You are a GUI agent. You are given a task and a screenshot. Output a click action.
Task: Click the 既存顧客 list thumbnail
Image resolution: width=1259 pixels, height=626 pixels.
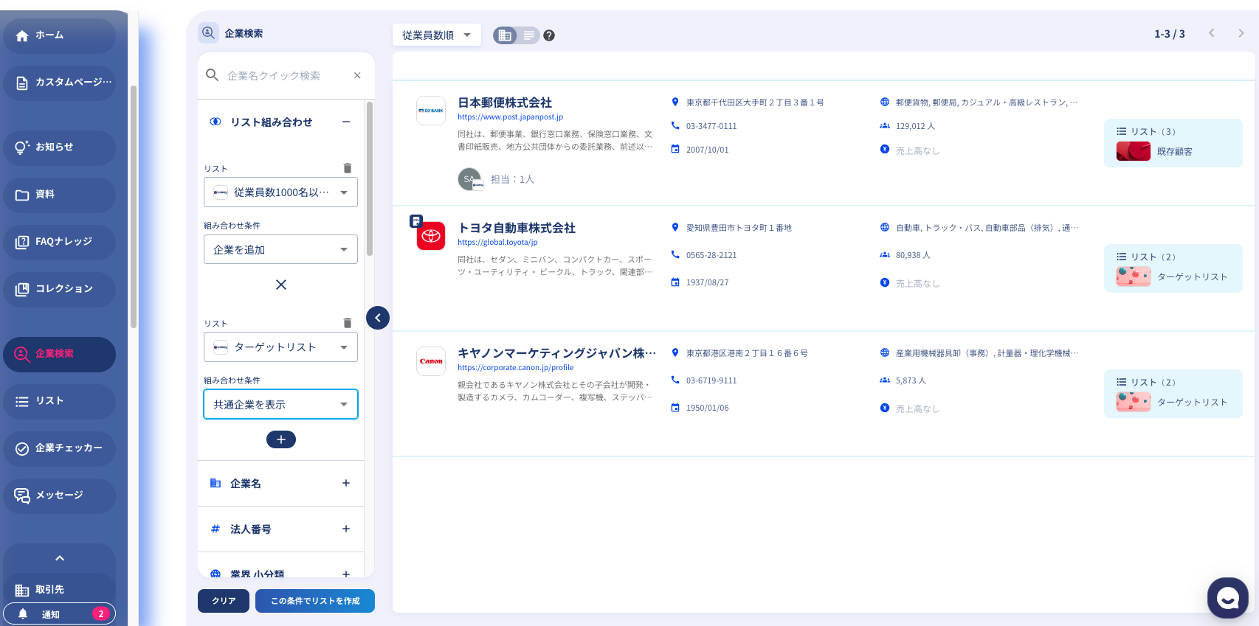point(1134,151)
